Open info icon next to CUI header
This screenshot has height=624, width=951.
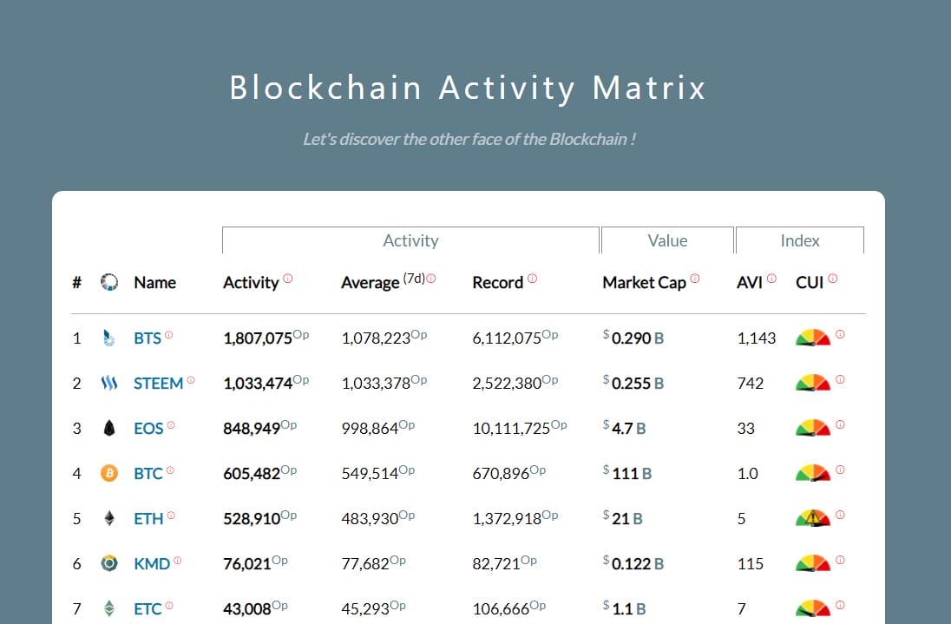(833, 279)
